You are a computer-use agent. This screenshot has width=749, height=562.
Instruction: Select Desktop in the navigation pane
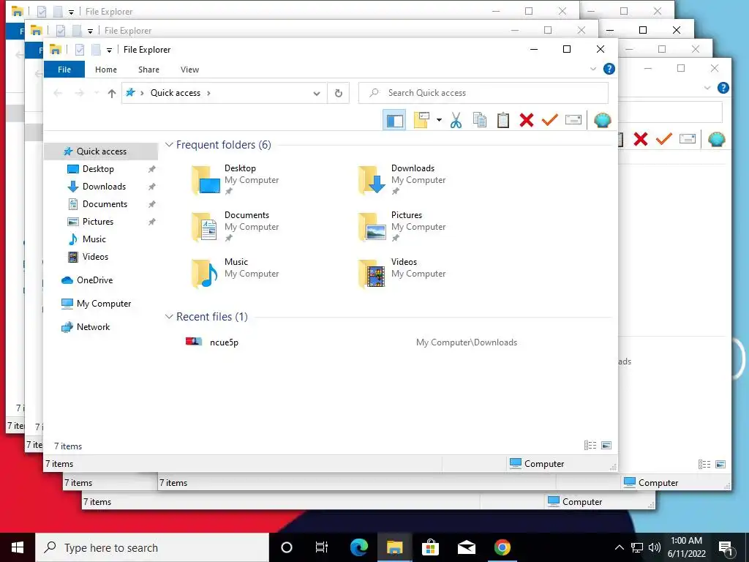coord(98,169)
